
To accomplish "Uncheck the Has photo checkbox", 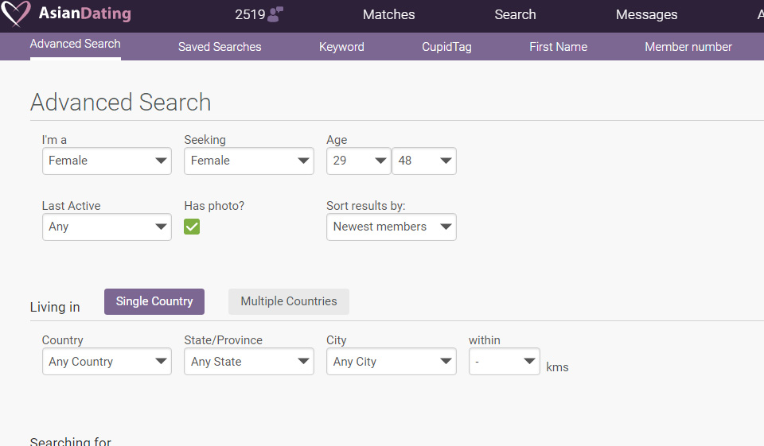I will (x=192, y=227).
